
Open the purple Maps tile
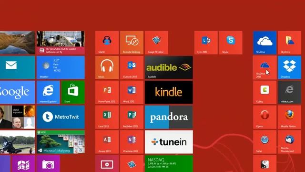coord(23,163)
